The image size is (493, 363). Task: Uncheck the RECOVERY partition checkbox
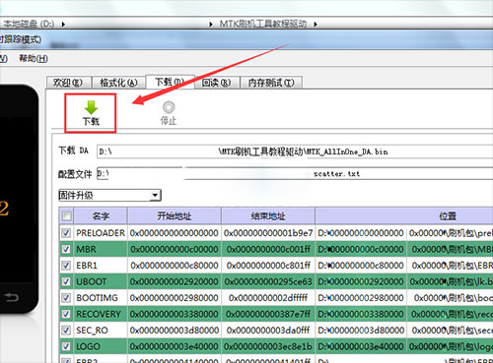click(66, 314)
